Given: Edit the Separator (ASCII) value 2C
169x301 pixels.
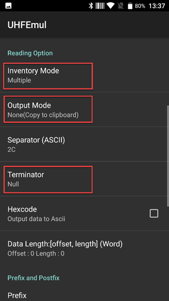Looking at the screenshot, I should click(84, 144).
